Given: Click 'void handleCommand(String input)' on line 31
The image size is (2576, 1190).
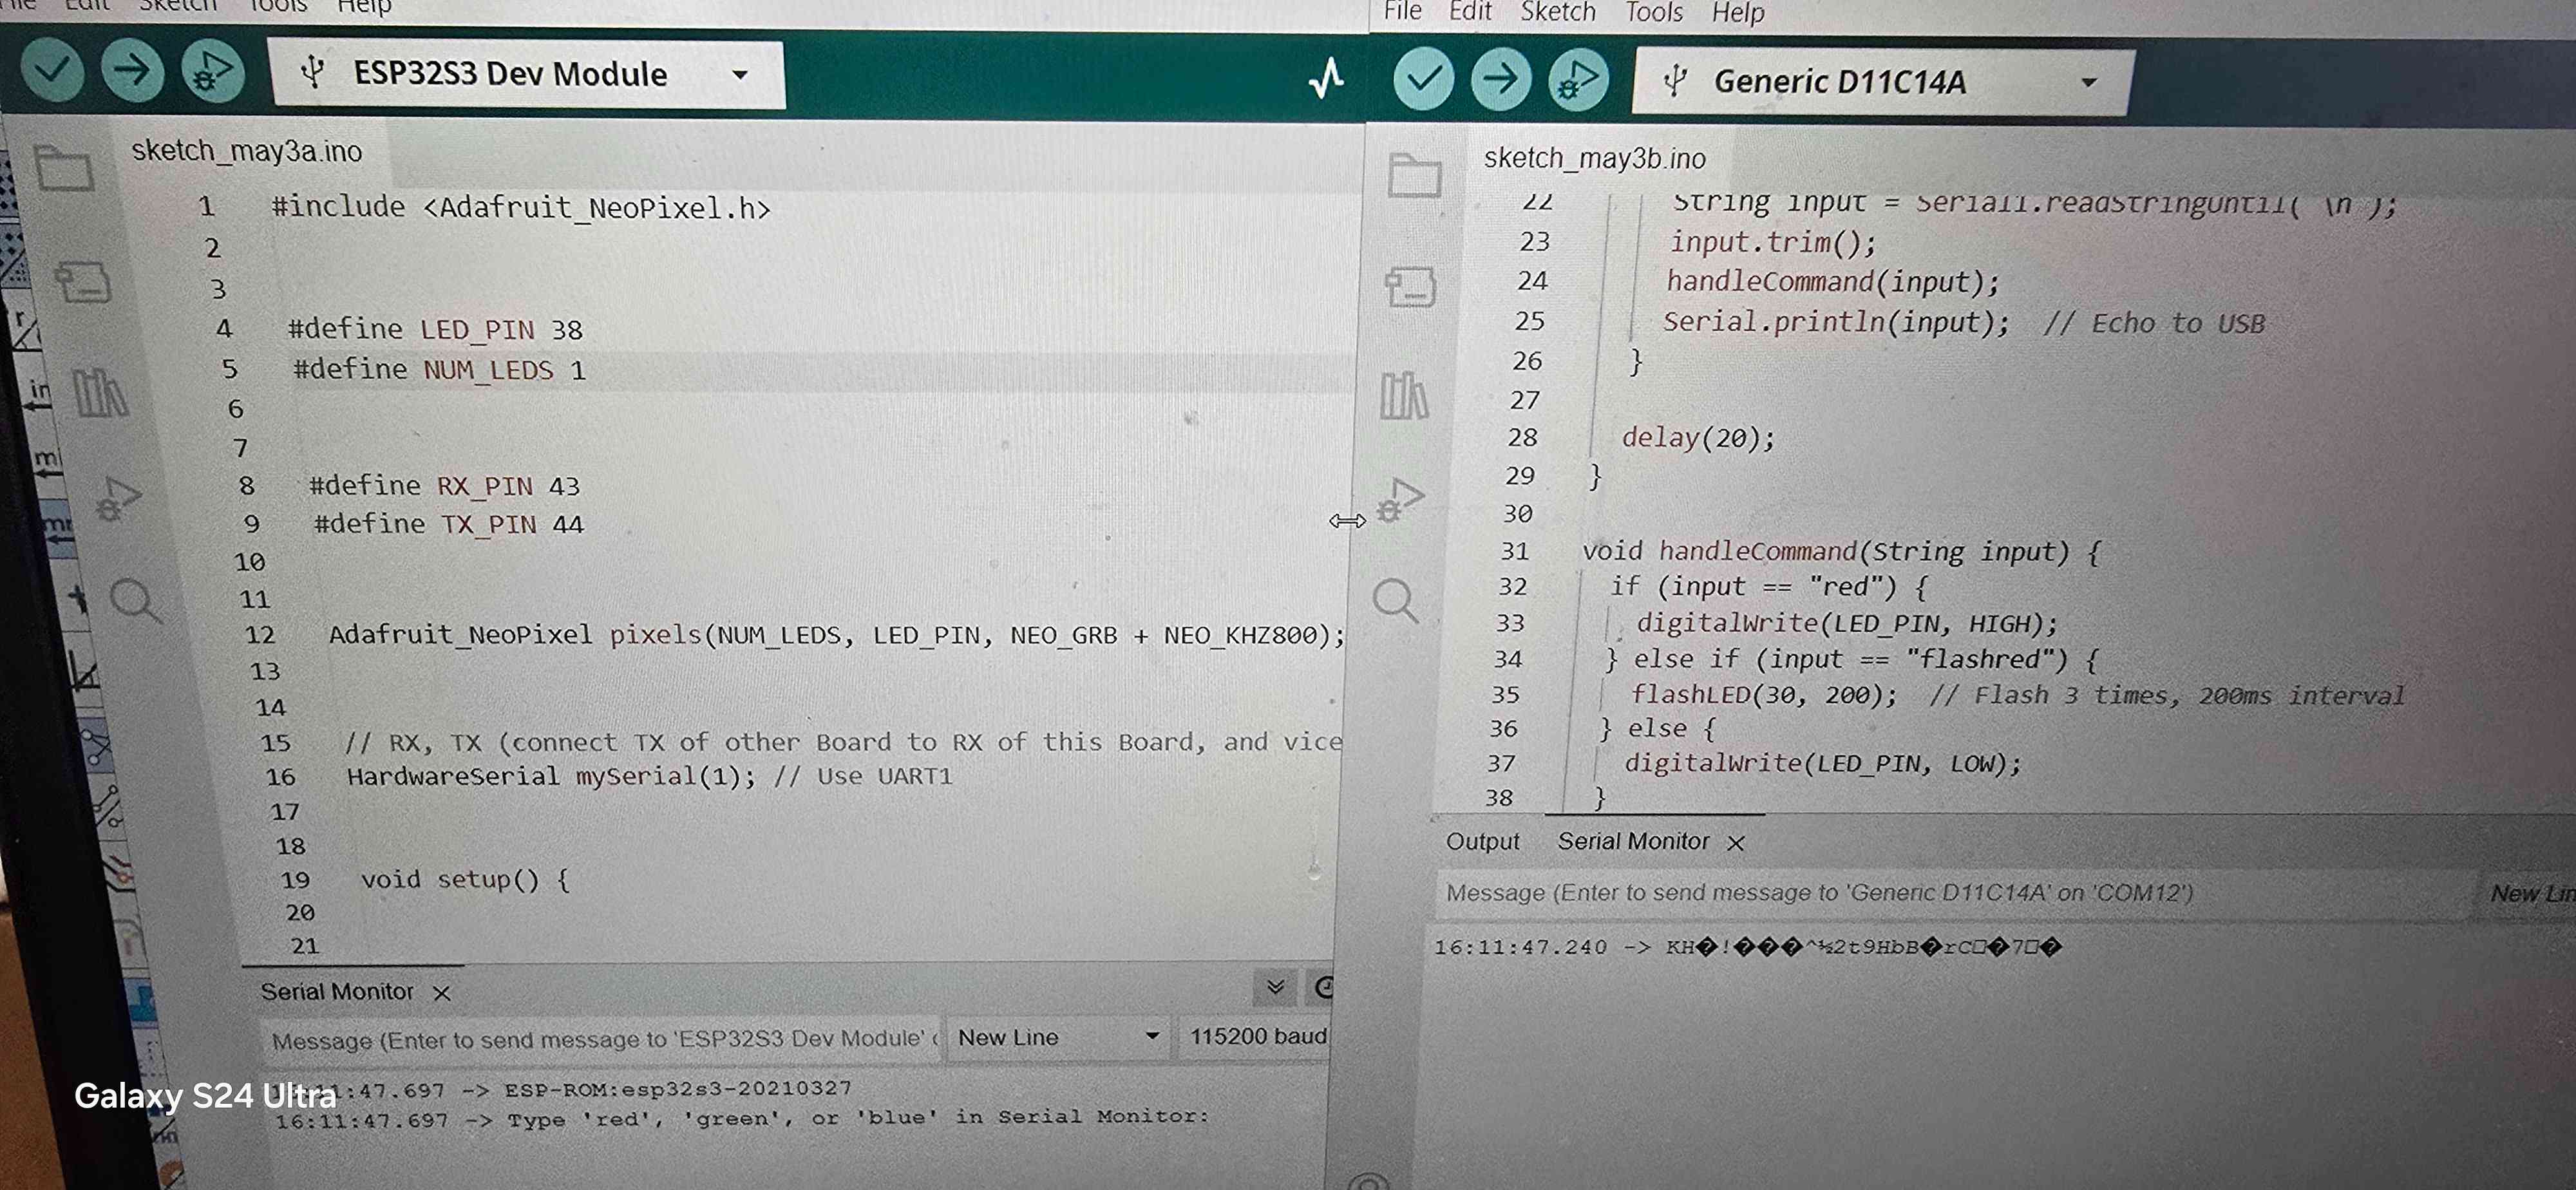Looking at the screenshot, I should tap(1825, 551).
